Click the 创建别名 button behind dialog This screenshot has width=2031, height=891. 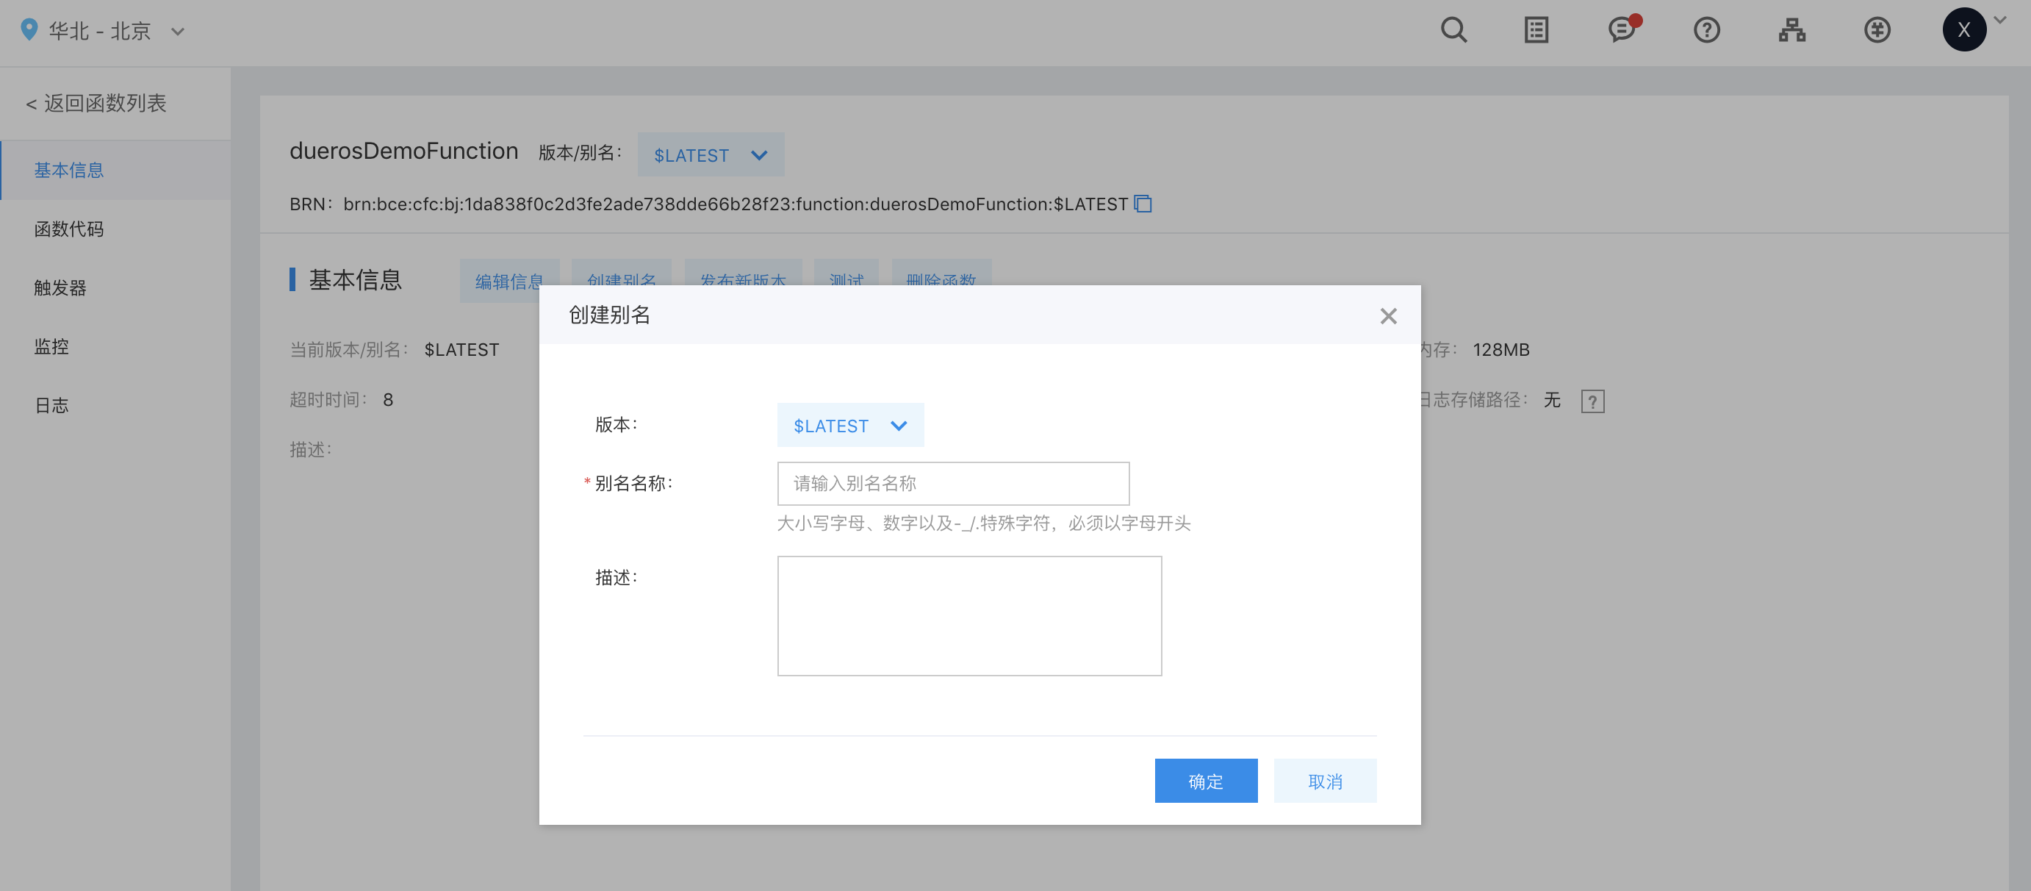pyautogui.click(x=622, y=273)
